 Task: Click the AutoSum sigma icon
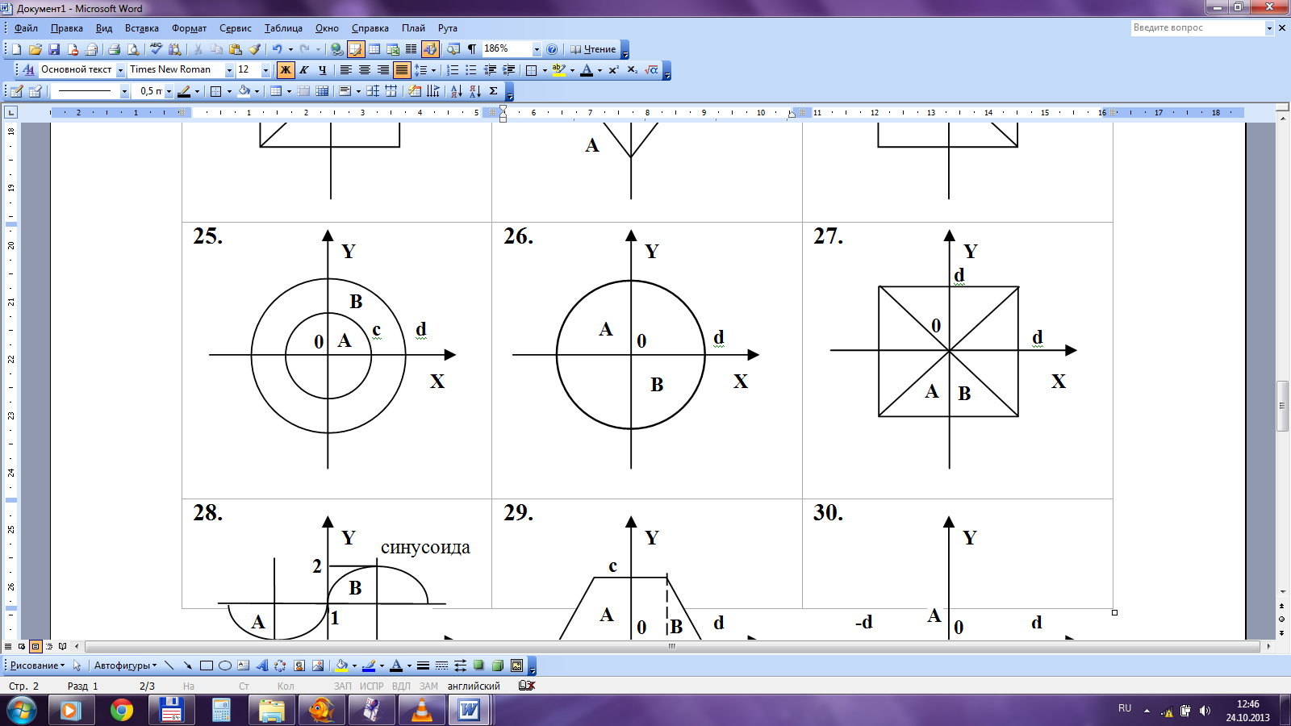click(493, 91)
